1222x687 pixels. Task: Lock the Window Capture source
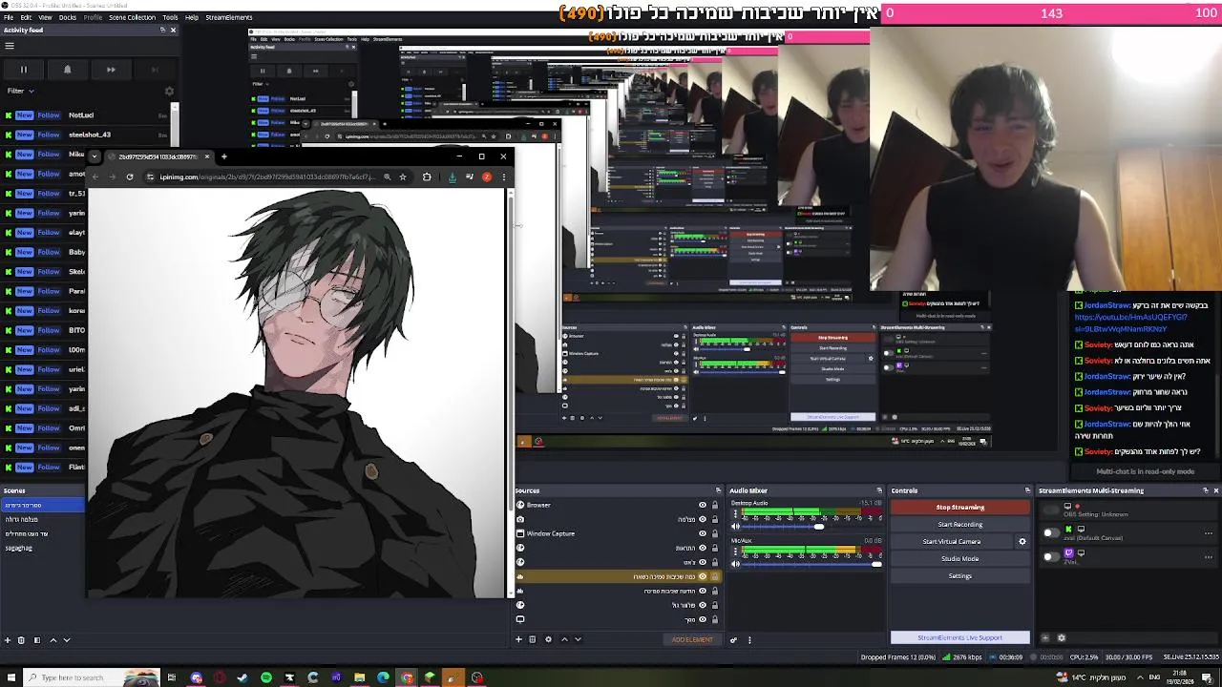714,533
